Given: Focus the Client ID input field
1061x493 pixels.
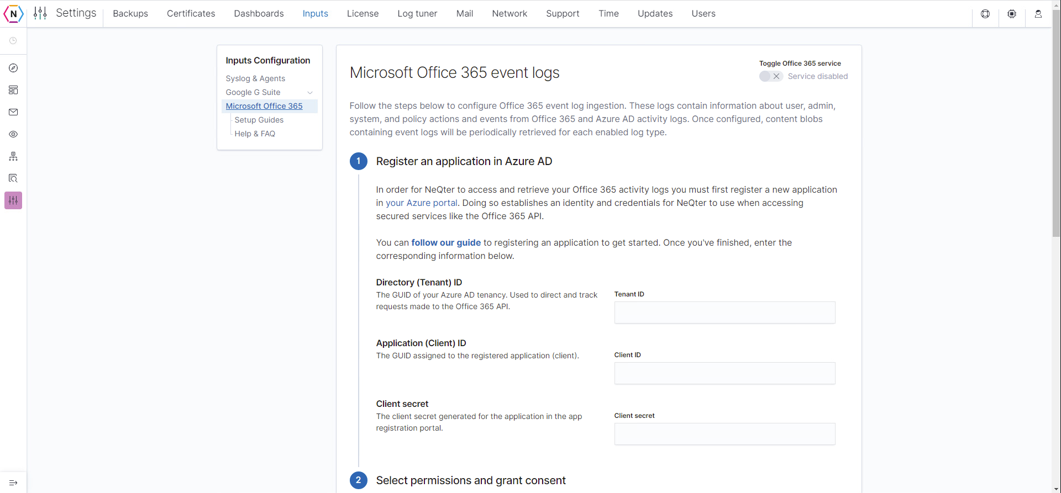Looking at the screenshot, I should [724, 373].
